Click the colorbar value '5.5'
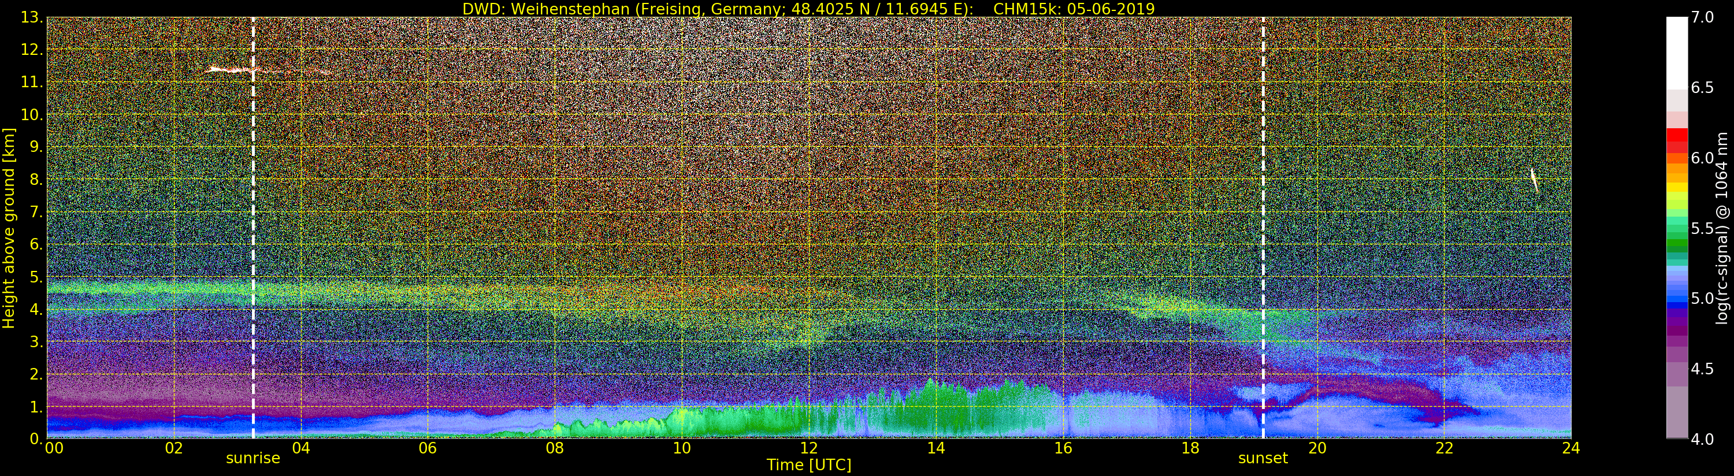This screenshot has width=1734, height=476. (1702, 228)
